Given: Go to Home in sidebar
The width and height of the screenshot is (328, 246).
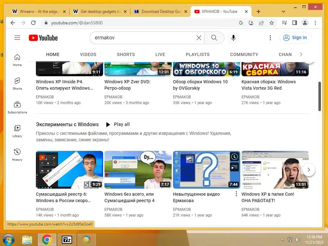Looking at the screenshot, I should (x=17, y=60).
